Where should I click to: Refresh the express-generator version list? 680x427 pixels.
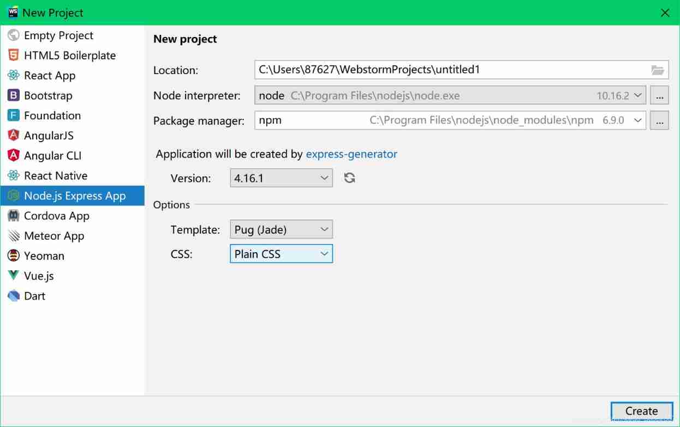pyautogui.click(x=349, y=178)
